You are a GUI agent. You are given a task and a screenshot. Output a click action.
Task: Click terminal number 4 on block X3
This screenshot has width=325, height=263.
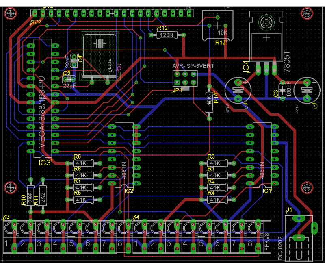(55, 243)
